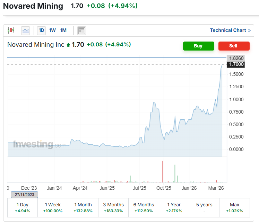Select the 1 Day range tab
259x224 pixels.
23,207
